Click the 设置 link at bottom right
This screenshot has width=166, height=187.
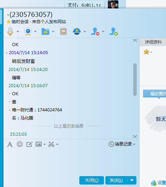pyautogui.click(x=161, y=183)
